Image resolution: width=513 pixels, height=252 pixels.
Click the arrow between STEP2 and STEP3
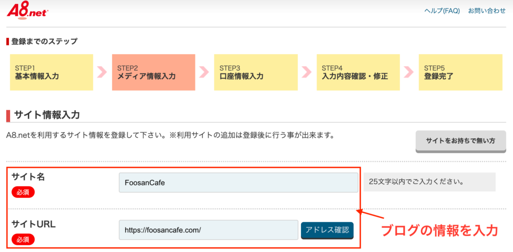click(204, 72)
